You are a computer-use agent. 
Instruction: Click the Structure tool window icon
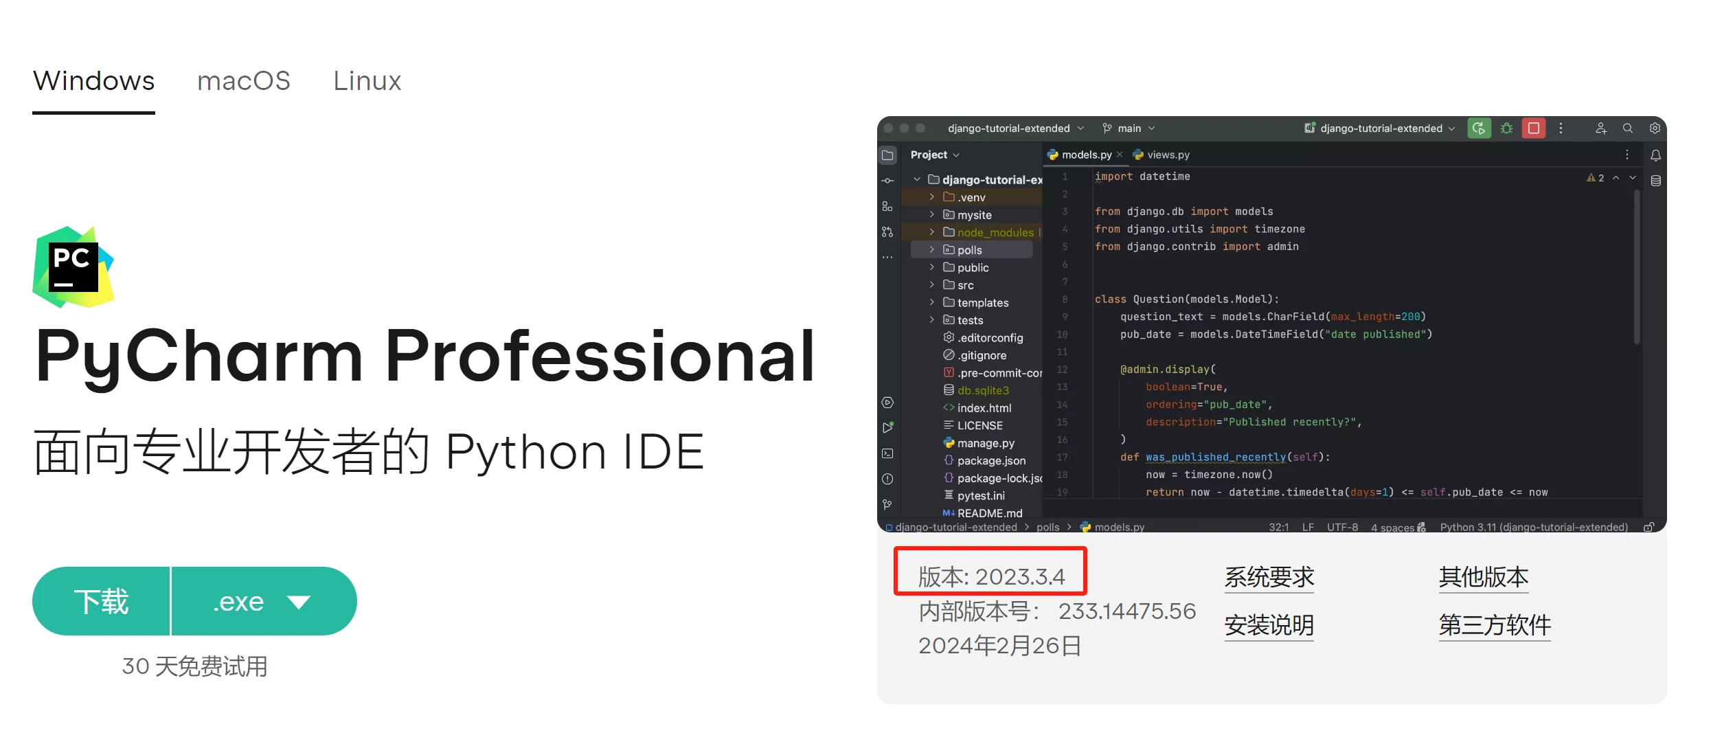[887, 206]
